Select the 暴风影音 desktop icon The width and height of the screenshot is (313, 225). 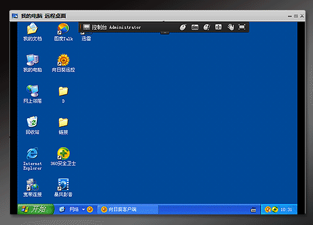click(63, 187)
